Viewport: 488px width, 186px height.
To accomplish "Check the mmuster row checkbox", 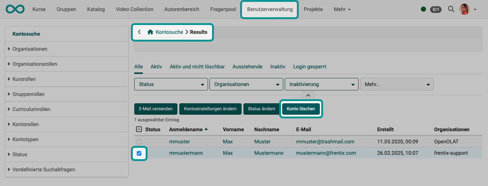I will click(x=139, y=142).
